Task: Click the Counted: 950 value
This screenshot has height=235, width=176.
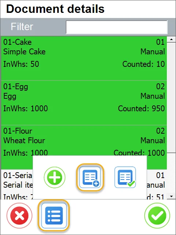Action: point(141,108)
